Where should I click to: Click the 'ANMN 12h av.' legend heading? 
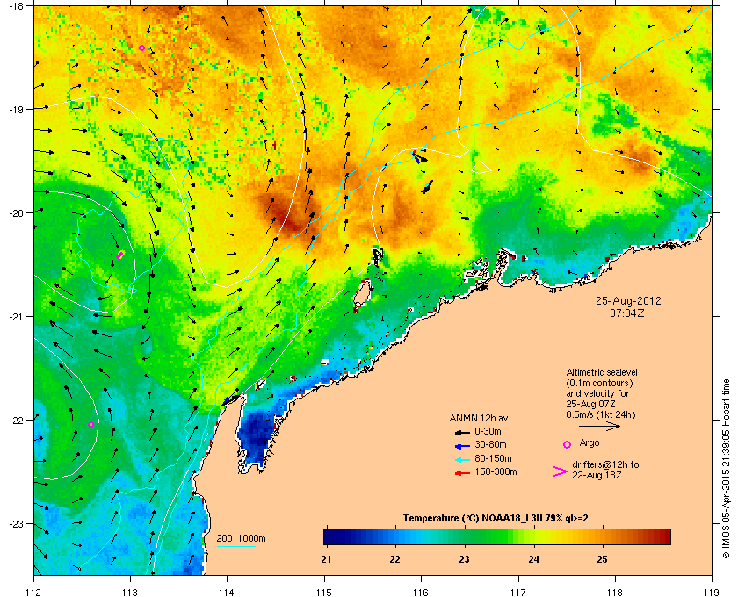point(480,418)
